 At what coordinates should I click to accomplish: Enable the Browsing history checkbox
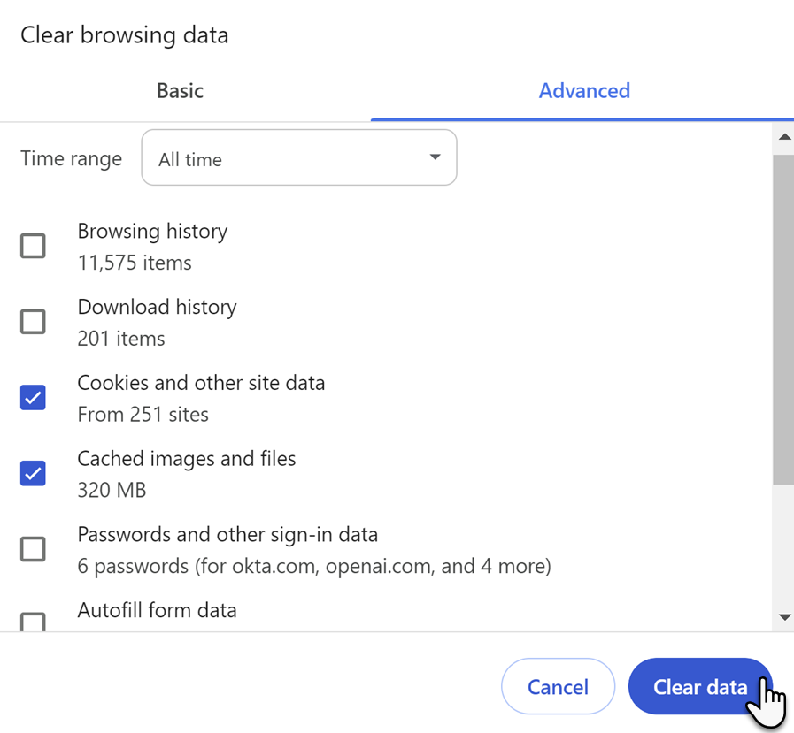32,246
